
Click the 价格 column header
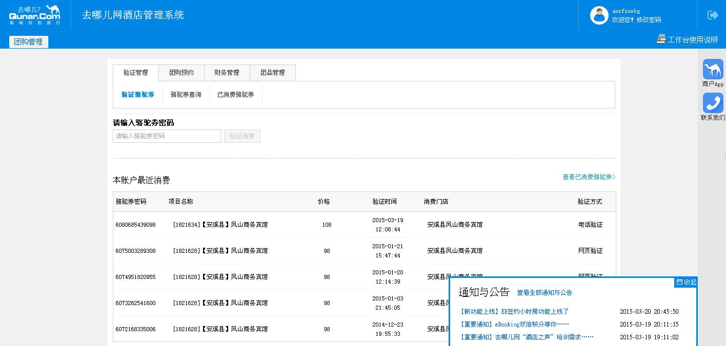[x=324, y=202]
